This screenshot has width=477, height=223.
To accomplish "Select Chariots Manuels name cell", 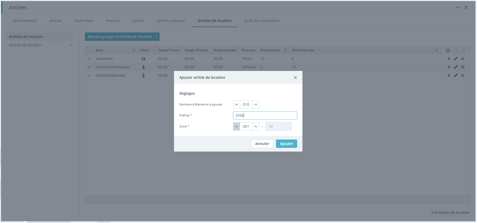I will click(115, 75).
